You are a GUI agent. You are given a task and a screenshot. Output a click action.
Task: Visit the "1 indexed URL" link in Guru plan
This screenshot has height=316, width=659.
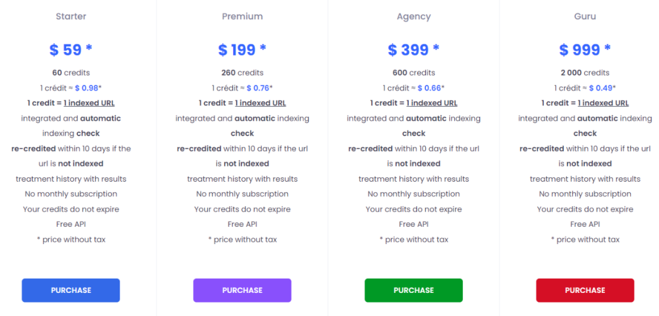(x=603, y=103)
